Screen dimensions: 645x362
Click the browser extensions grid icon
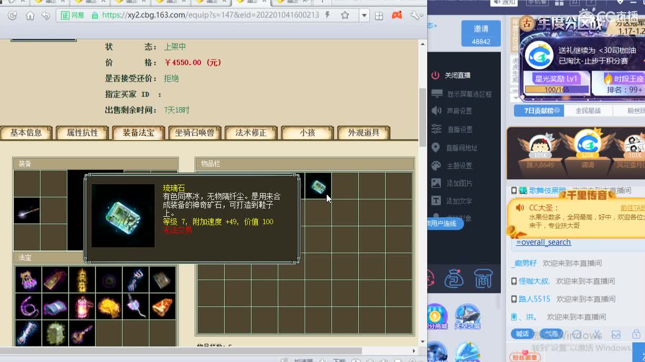379,16
